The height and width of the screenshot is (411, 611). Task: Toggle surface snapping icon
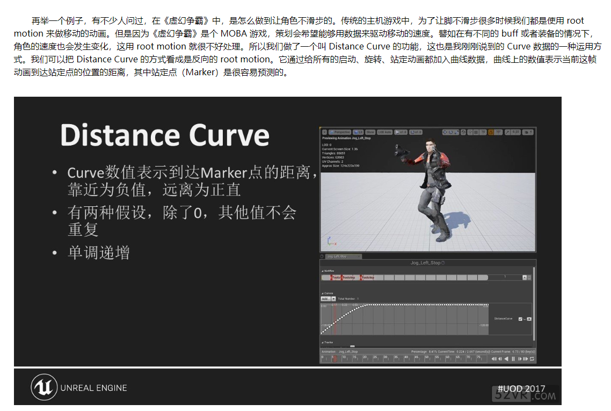470,132
